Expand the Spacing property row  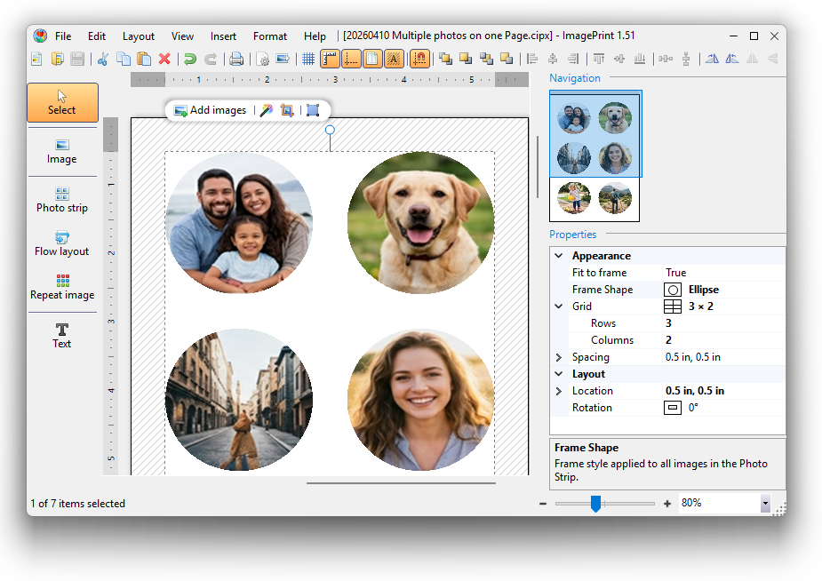[559, 357]
